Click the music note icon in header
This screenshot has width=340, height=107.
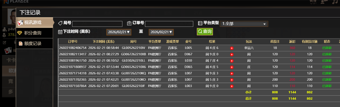tap(335, 2)
